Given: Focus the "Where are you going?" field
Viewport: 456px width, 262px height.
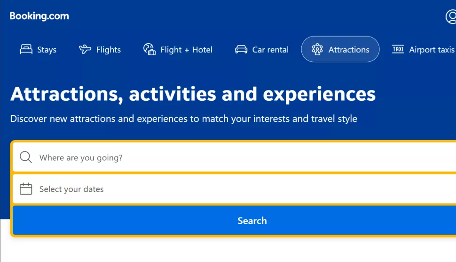Looking at the screenshot, I should click(188, 157).
